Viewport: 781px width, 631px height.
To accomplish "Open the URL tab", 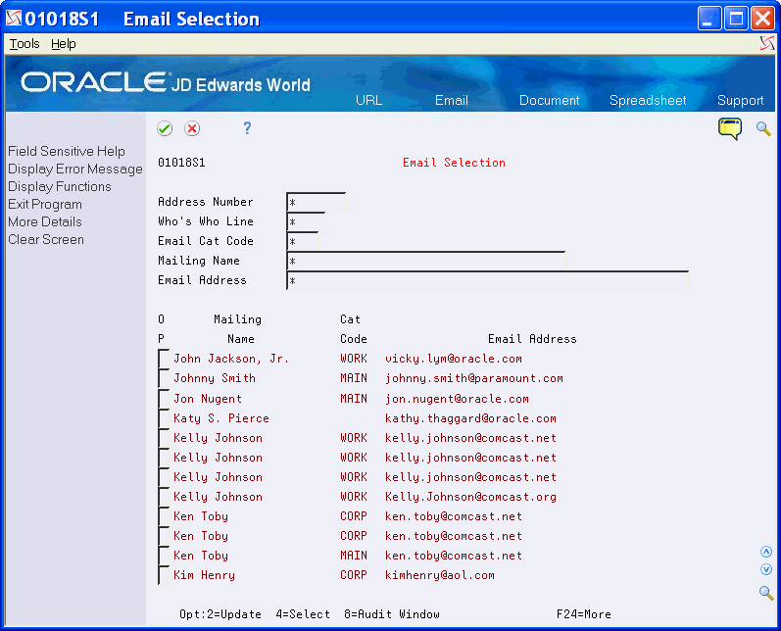I will pos(369,100).
